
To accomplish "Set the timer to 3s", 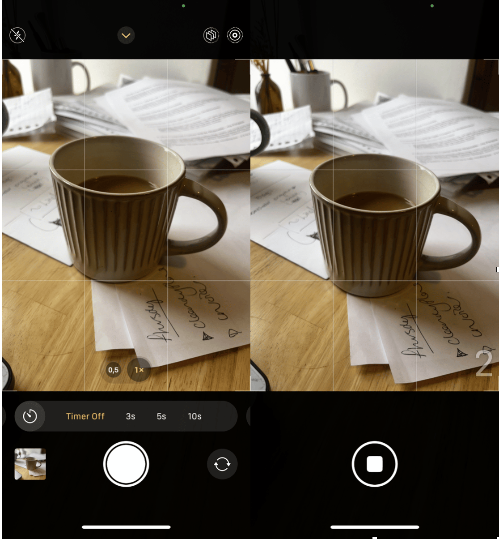I will (130, 416).
